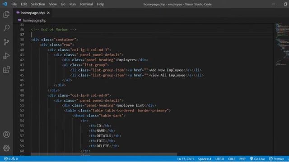The image size is (289, 162).
Task: Click the Ln 37, Col 1 indicator
Action: click(186, 159)
